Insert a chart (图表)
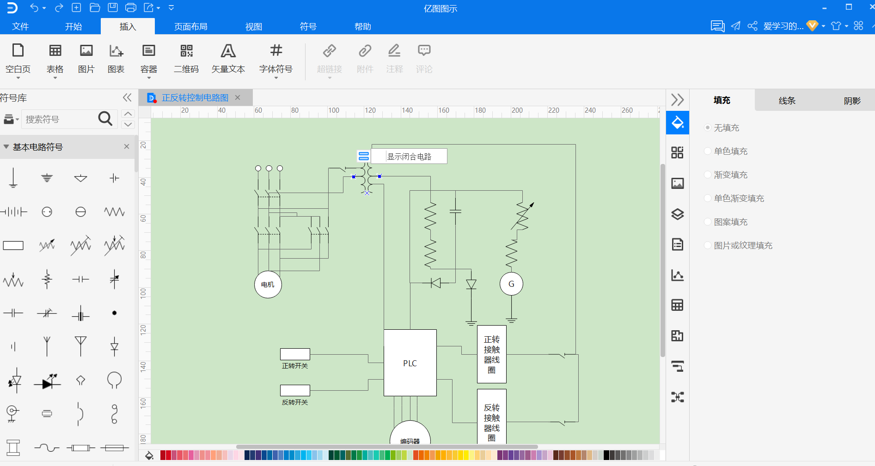 (x=116, y=59)
